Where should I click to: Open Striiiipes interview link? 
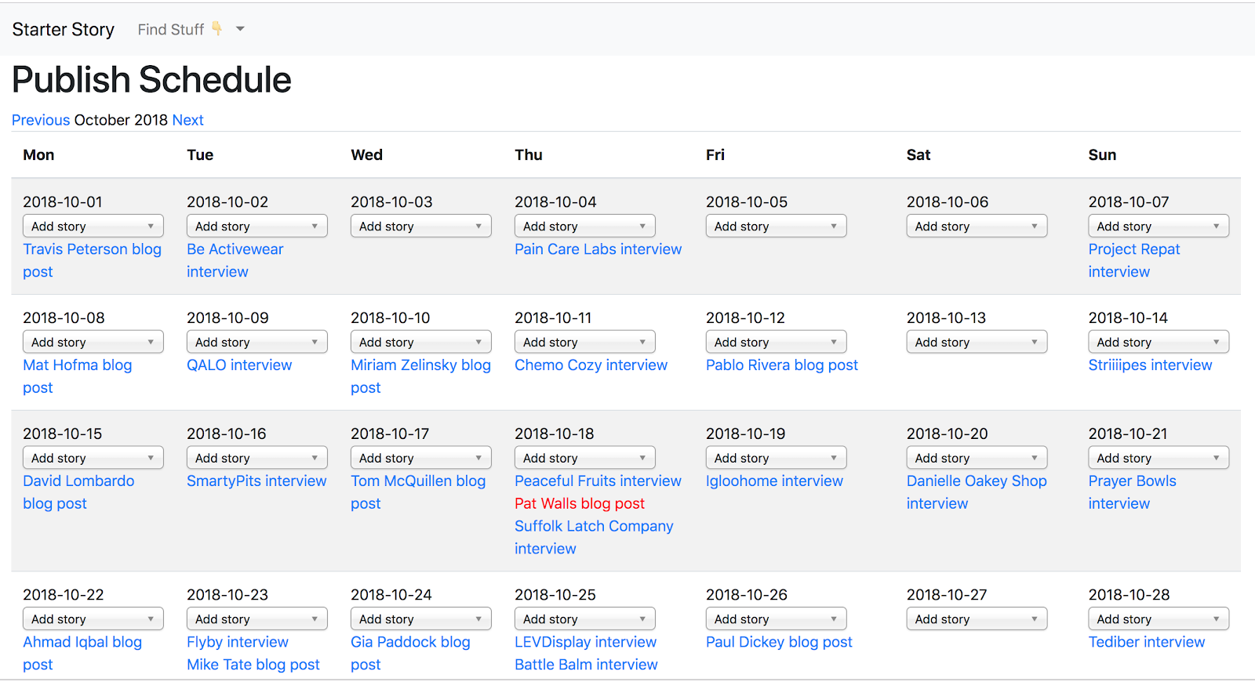(x=1150, y=365)
